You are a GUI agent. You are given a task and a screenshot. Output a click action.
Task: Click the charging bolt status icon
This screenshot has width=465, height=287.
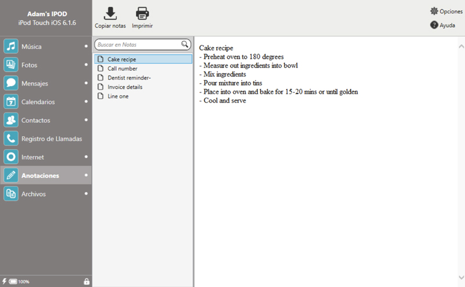(x=5, y=281)
